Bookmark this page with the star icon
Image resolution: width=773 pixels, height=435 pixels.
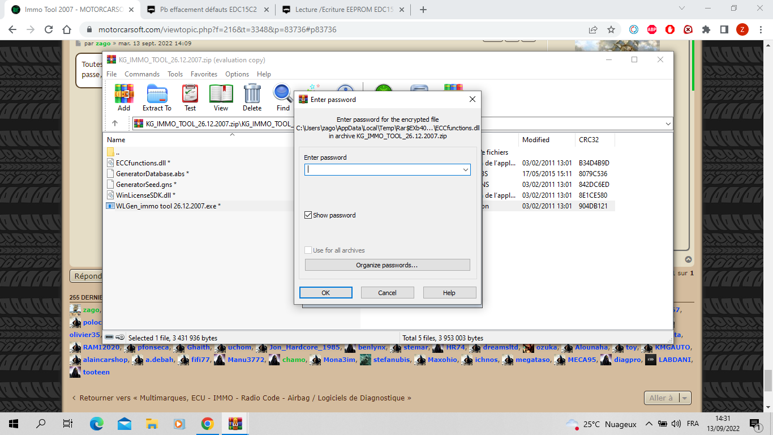pos(611,29)
